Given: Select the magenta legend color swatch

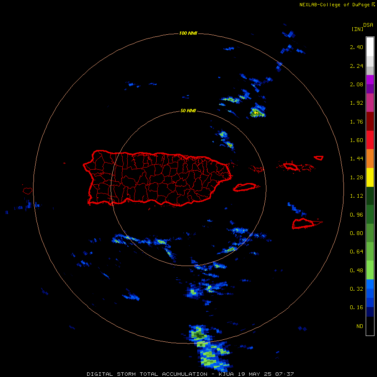Looking at the screenshot, I should pos(370,80).
